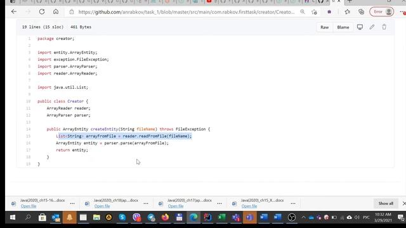Open the purple browser extension

coord(329,12)
